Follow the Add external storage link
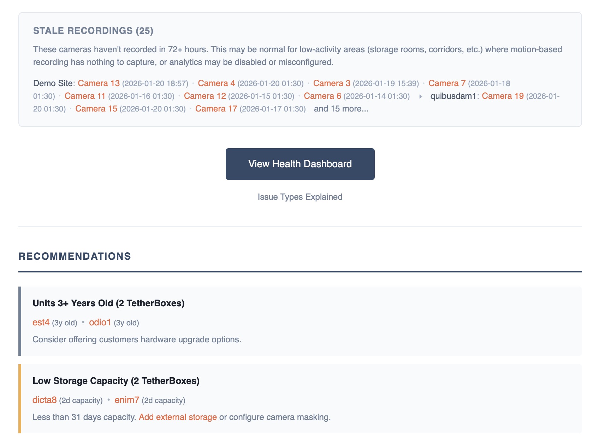Screen dimensions: 599x439 click(178, 417)
